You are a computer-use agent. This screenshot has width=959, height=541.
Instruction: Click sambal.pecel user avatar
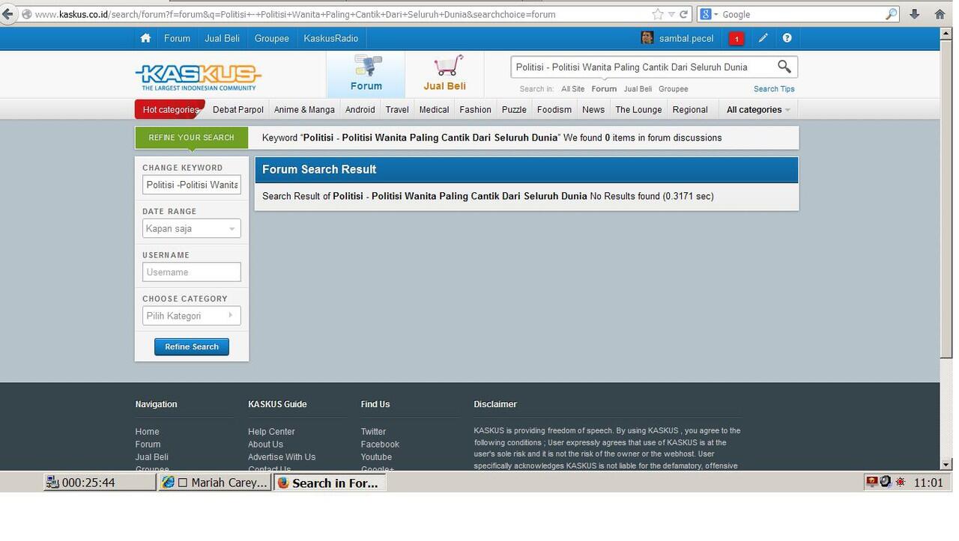coord(647,38)
